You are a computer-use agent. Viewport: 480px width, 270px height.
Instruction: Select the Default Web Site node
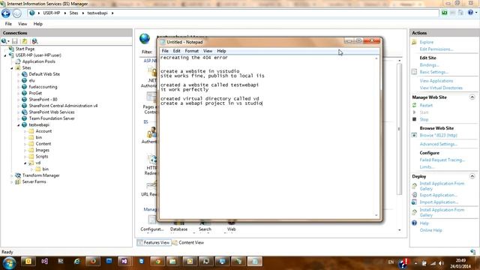tap(44, 74)
